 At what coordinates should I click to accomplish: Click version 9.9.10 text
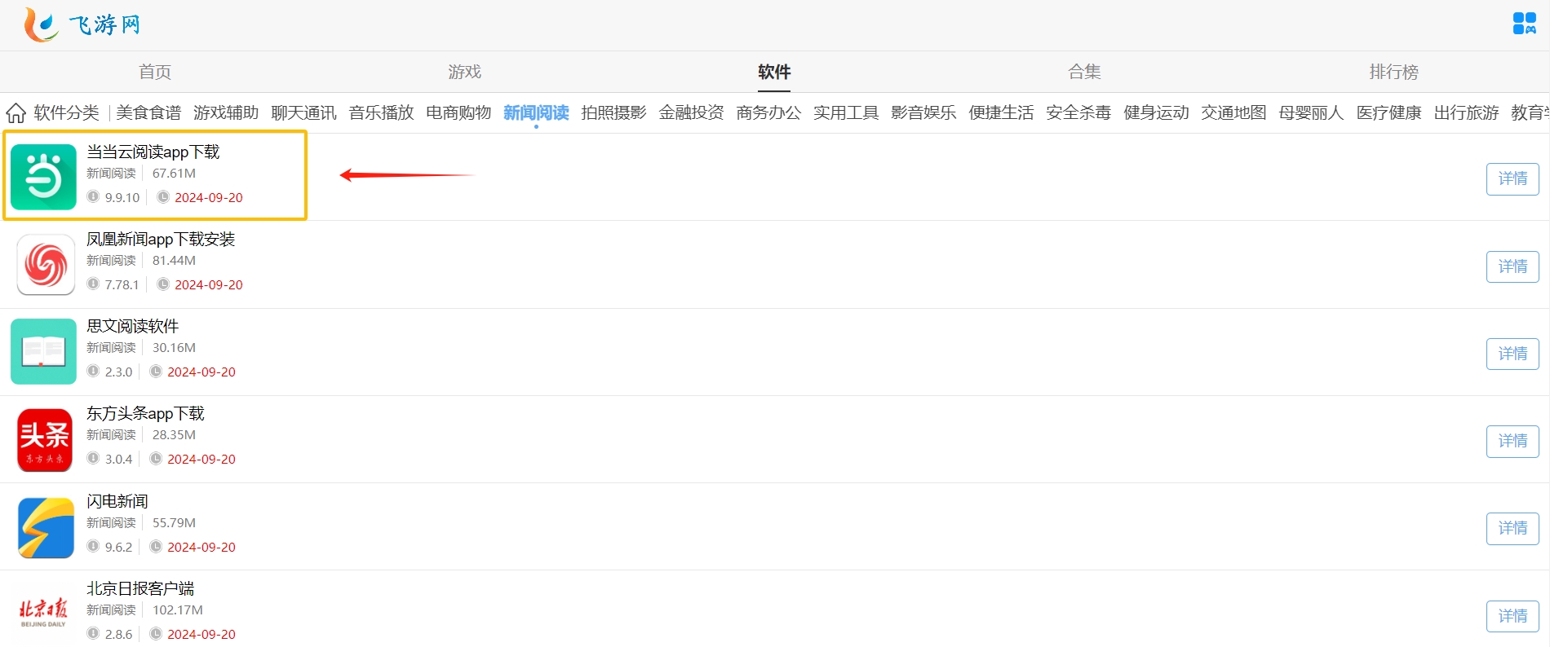tap(122, 198)
